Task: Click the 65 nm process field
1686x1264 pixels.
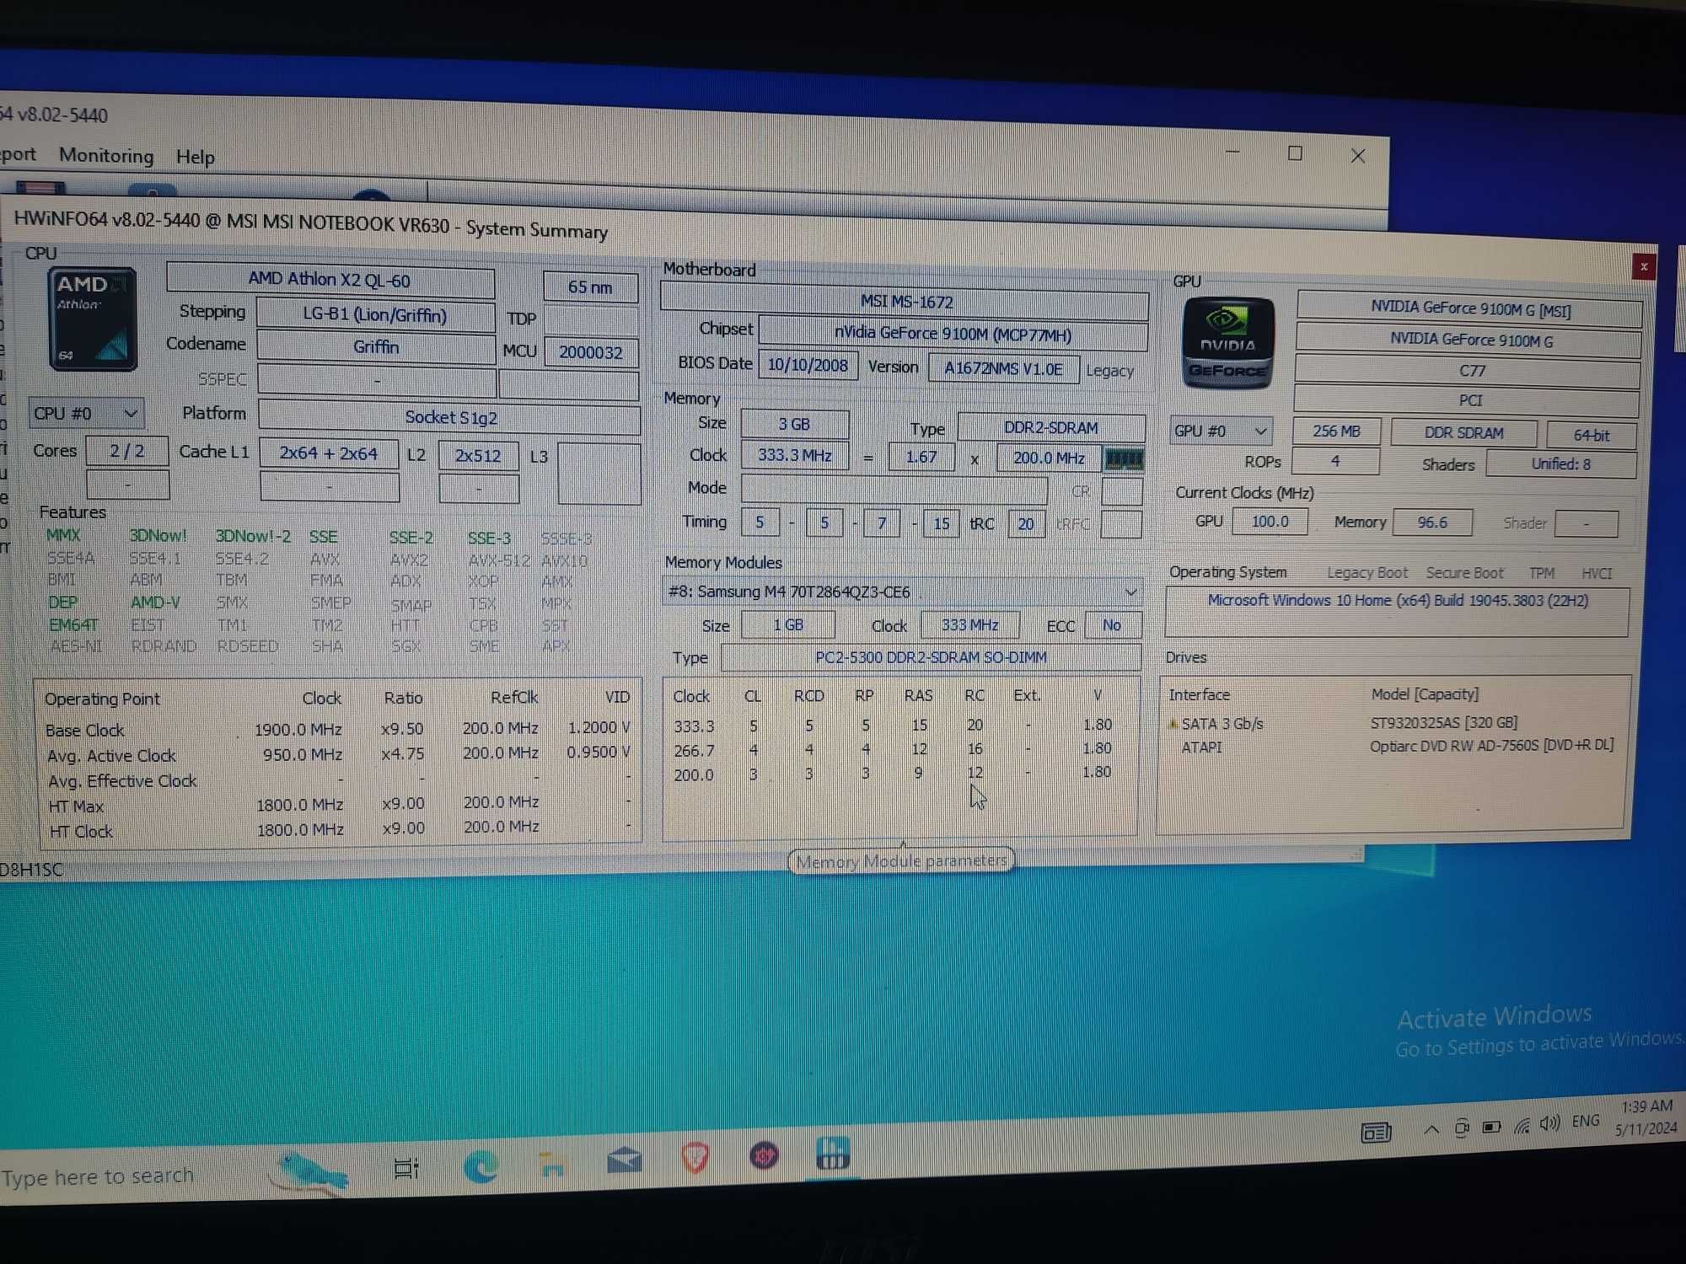Action: tap(590, 287)
